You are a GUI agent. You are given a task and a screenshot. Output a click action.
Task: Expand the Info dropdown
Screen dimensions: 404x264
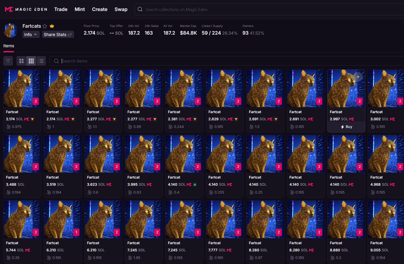(31, 34)
